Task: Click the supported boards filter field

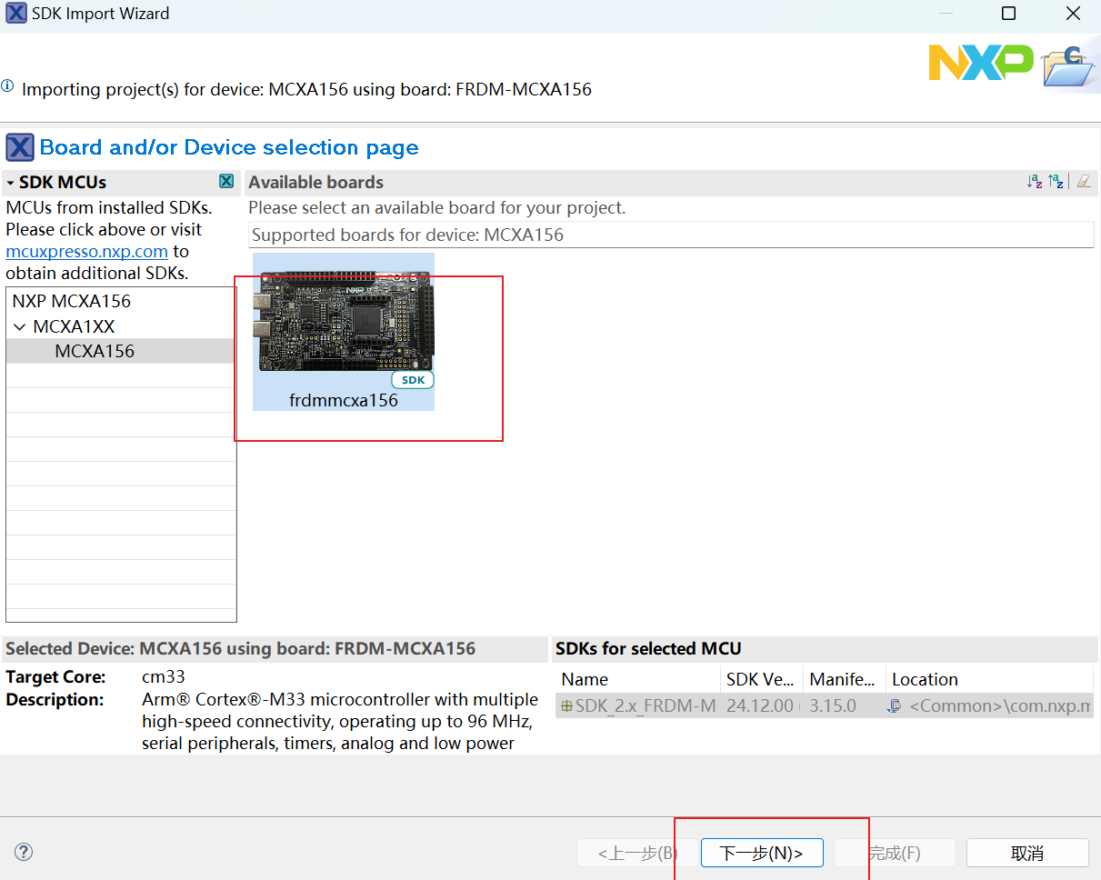Action: [x=671, y=235]
